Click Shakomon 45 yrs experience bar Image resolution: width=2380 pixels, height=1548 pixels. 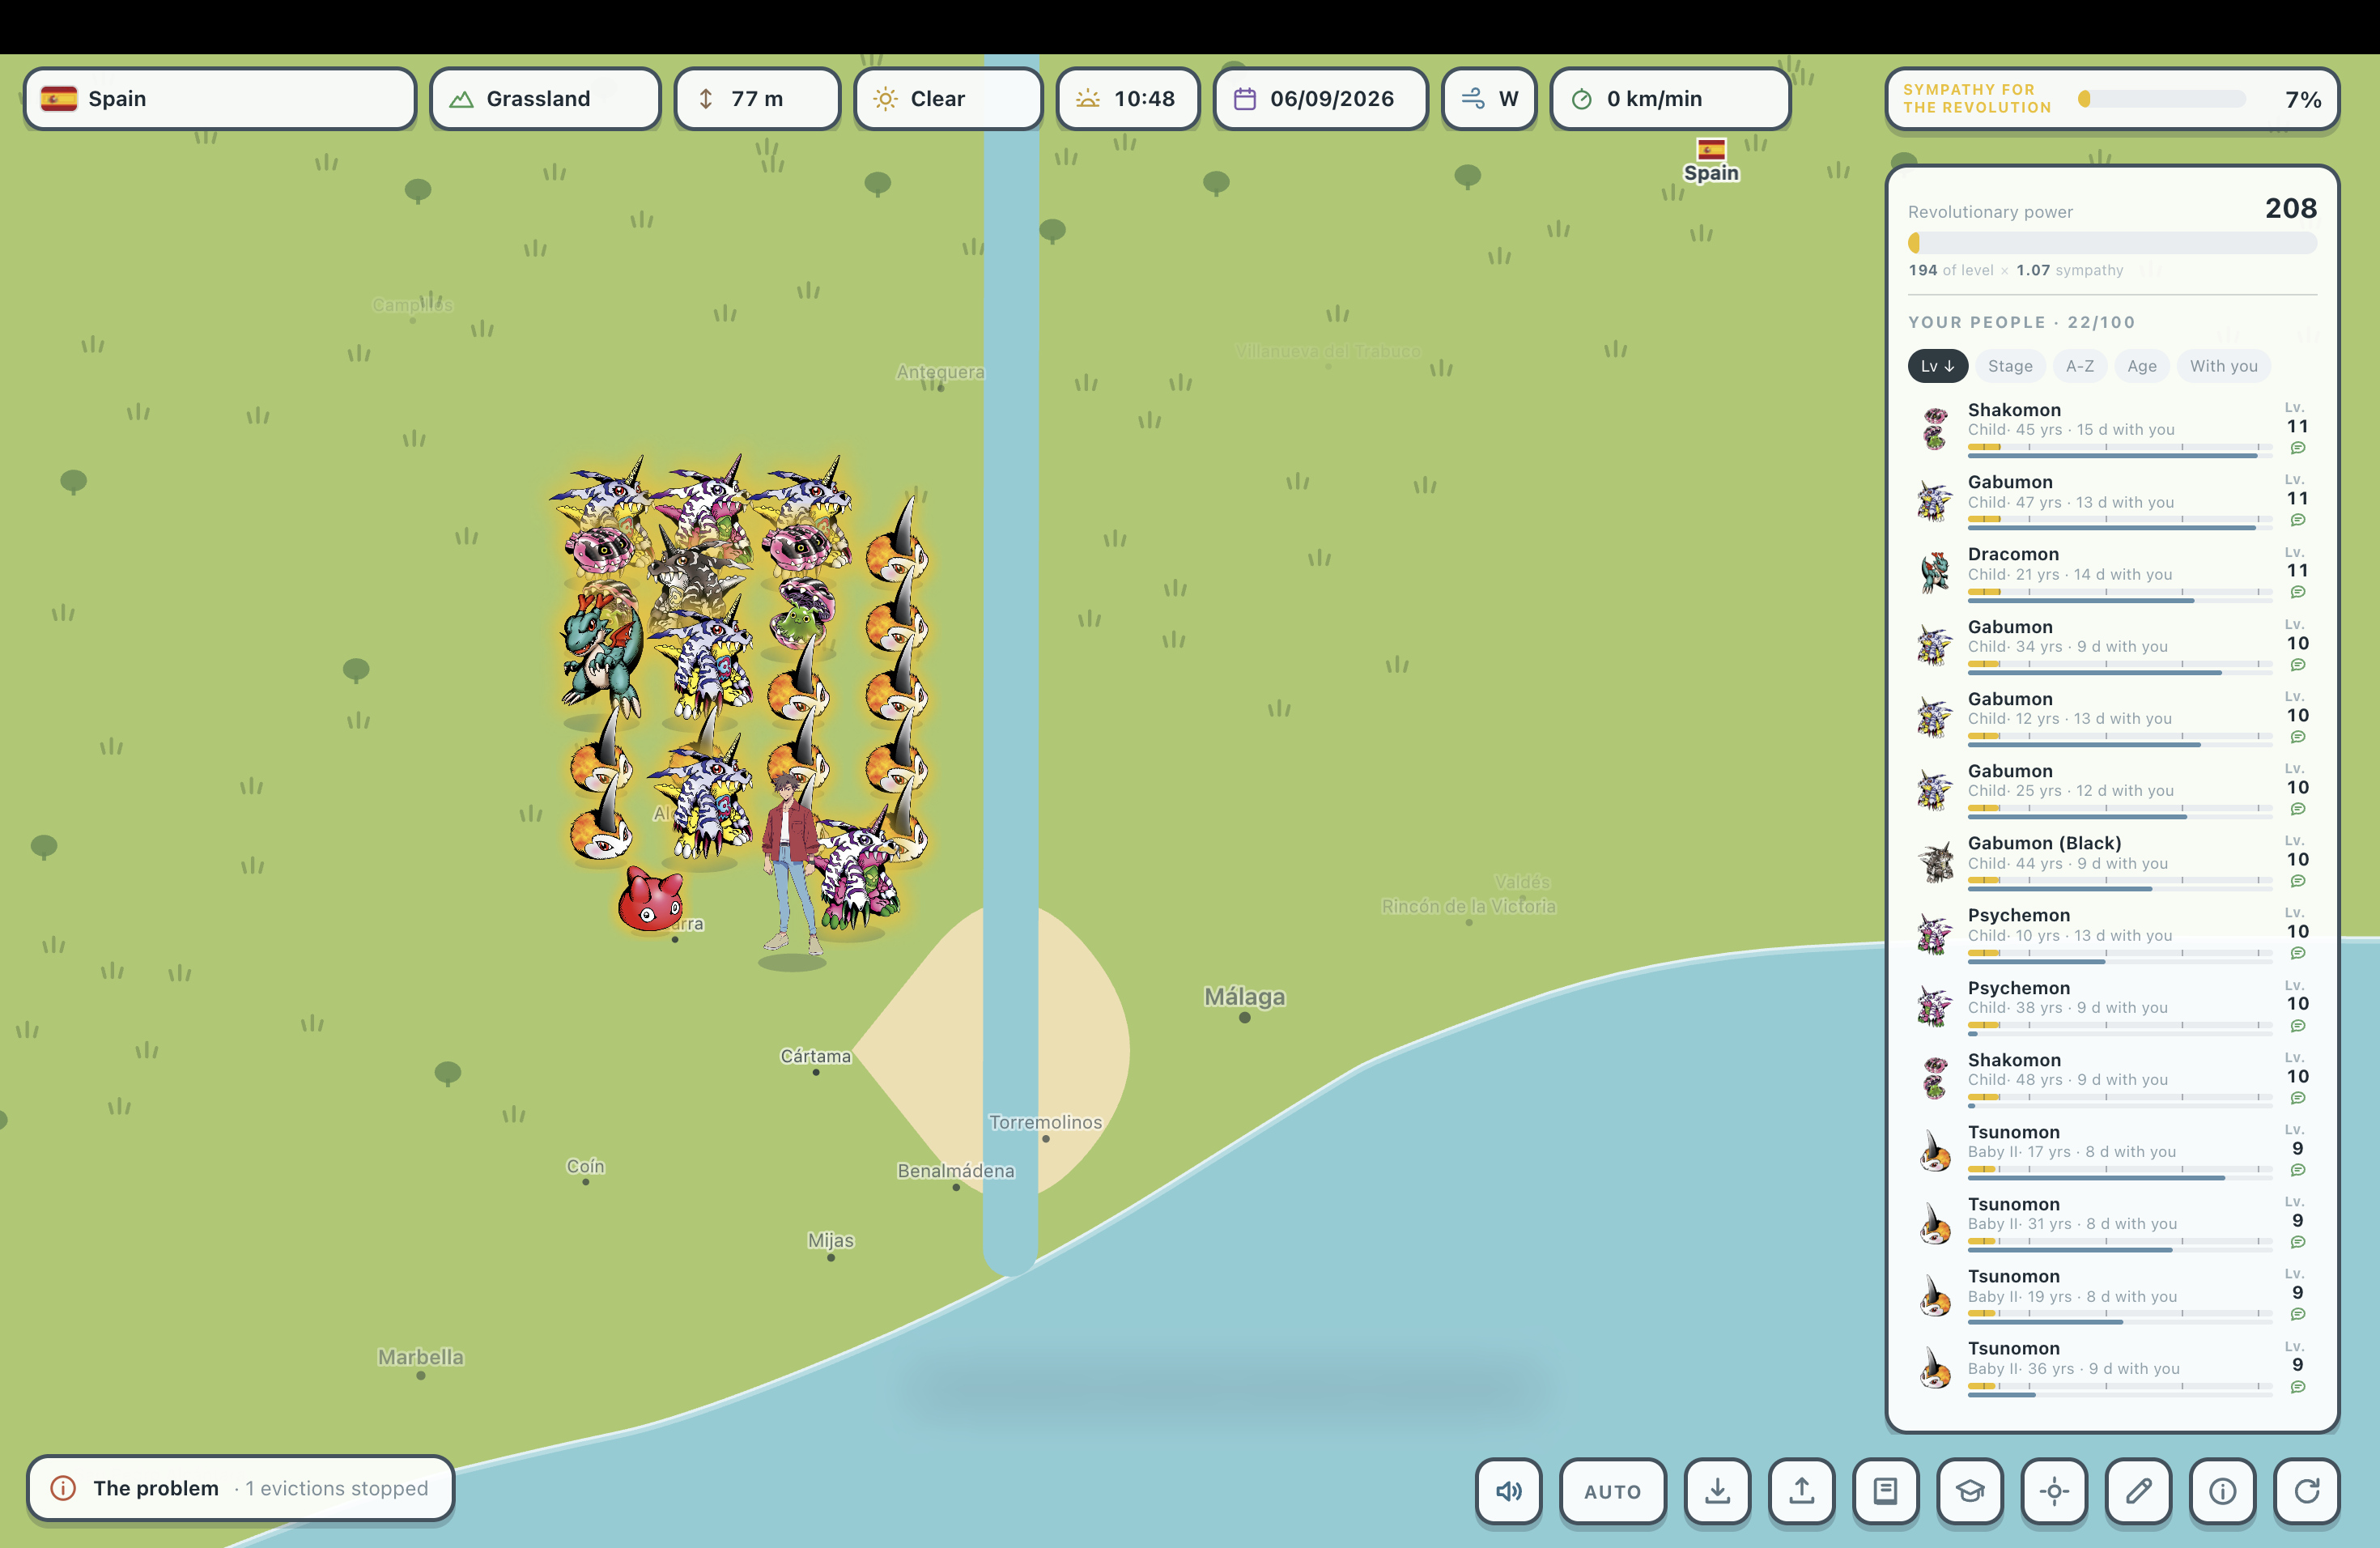tap(2120, 455)
